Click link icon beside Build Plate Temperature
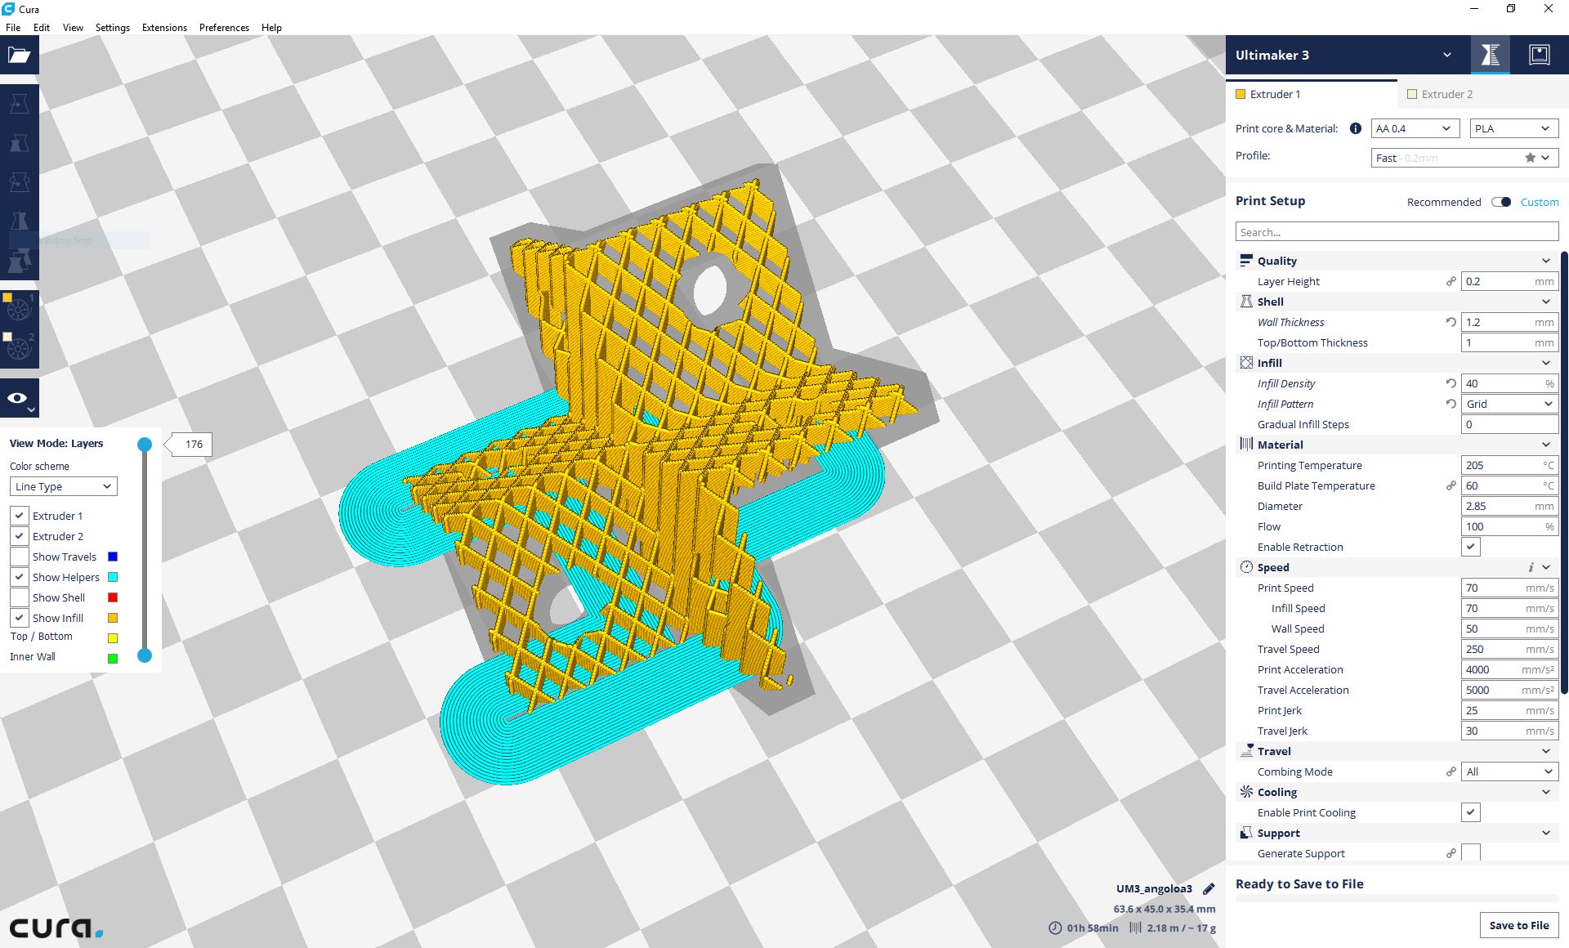The width and height of the screenshot is (1569, 948). coord(1451,485)
